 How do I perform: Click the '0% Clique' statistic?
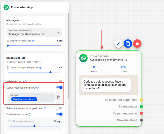click(x=124, y=69)
